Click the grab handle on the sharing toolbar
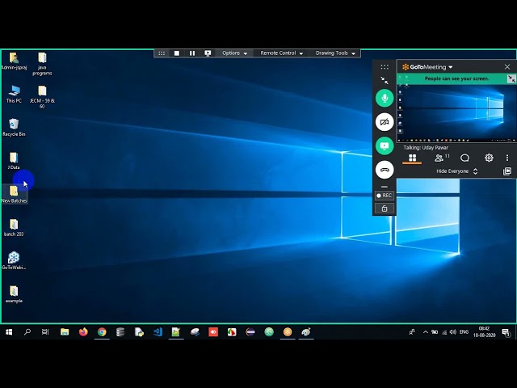Screen dimensions: 517x388 click(x=162, y=53)
